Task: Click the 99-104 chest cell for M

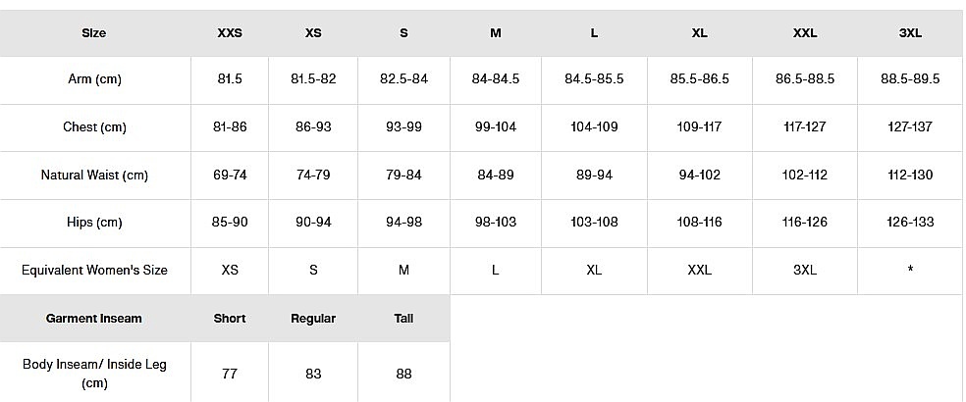Action: coord(495,127)
